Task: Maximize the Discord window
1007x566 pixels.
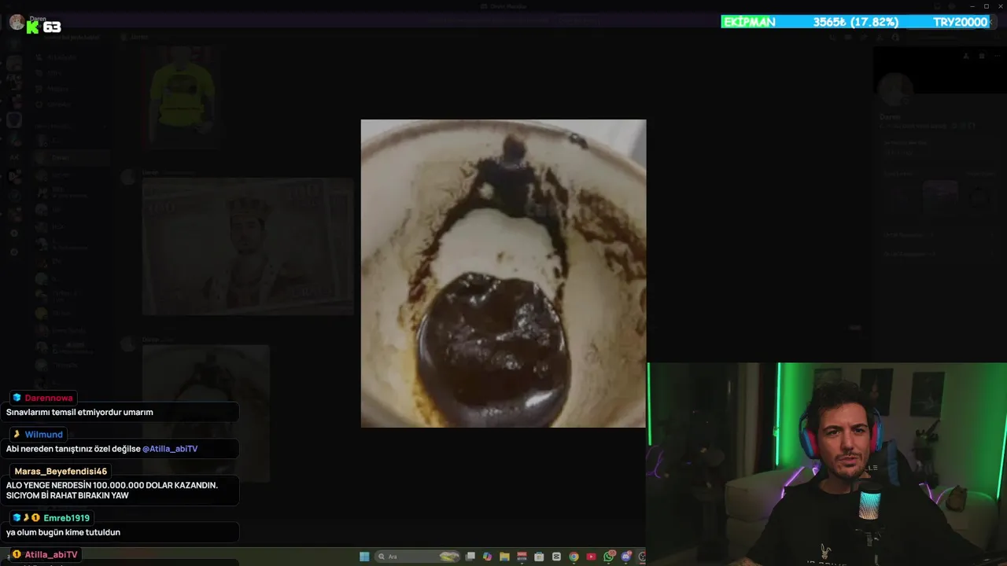Action: point(987,6)
